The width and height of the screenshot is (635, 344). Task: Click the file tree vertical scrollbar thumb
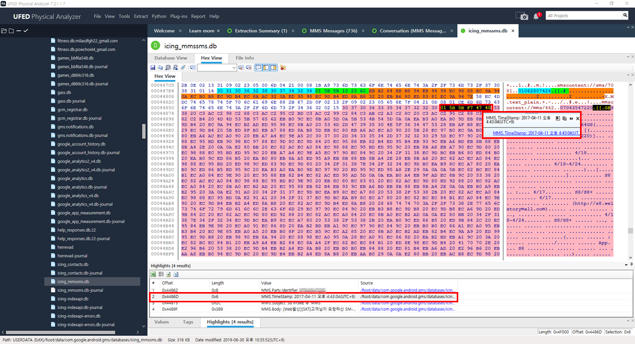[144, 131]
